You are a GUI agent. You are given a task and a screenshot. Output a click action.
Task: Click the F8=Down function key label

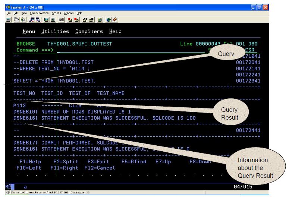[200, 162]
